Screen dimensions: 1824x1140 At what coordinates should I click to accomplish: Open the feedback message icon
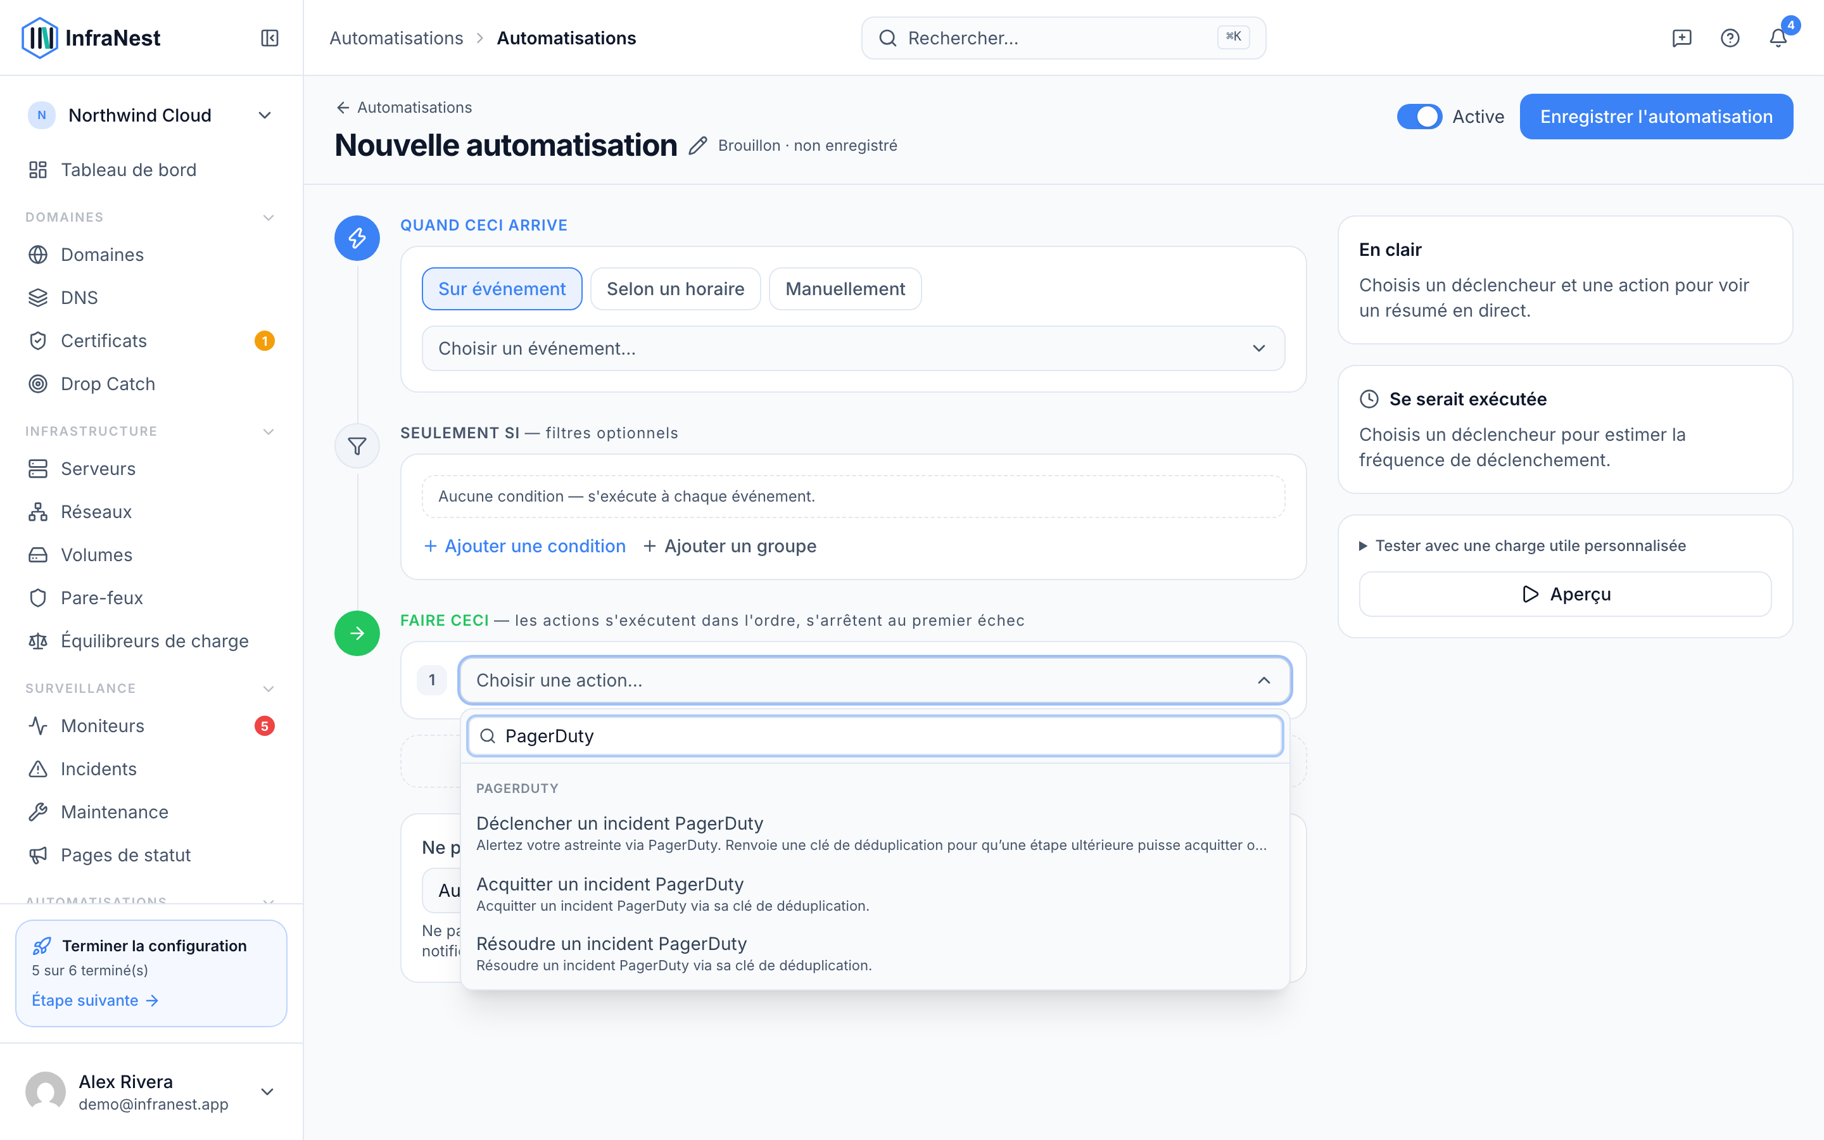1681,38
